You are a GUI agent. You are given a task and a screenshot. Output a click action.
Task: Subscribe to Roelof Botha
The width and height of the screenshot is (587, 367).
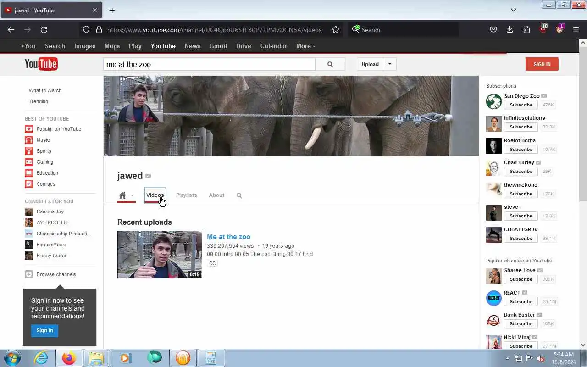pos(521,150)
